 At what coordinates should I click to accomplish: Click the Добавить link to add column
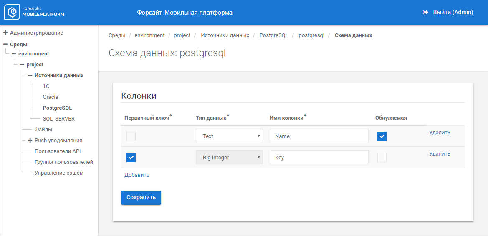[x=137, y=175]
